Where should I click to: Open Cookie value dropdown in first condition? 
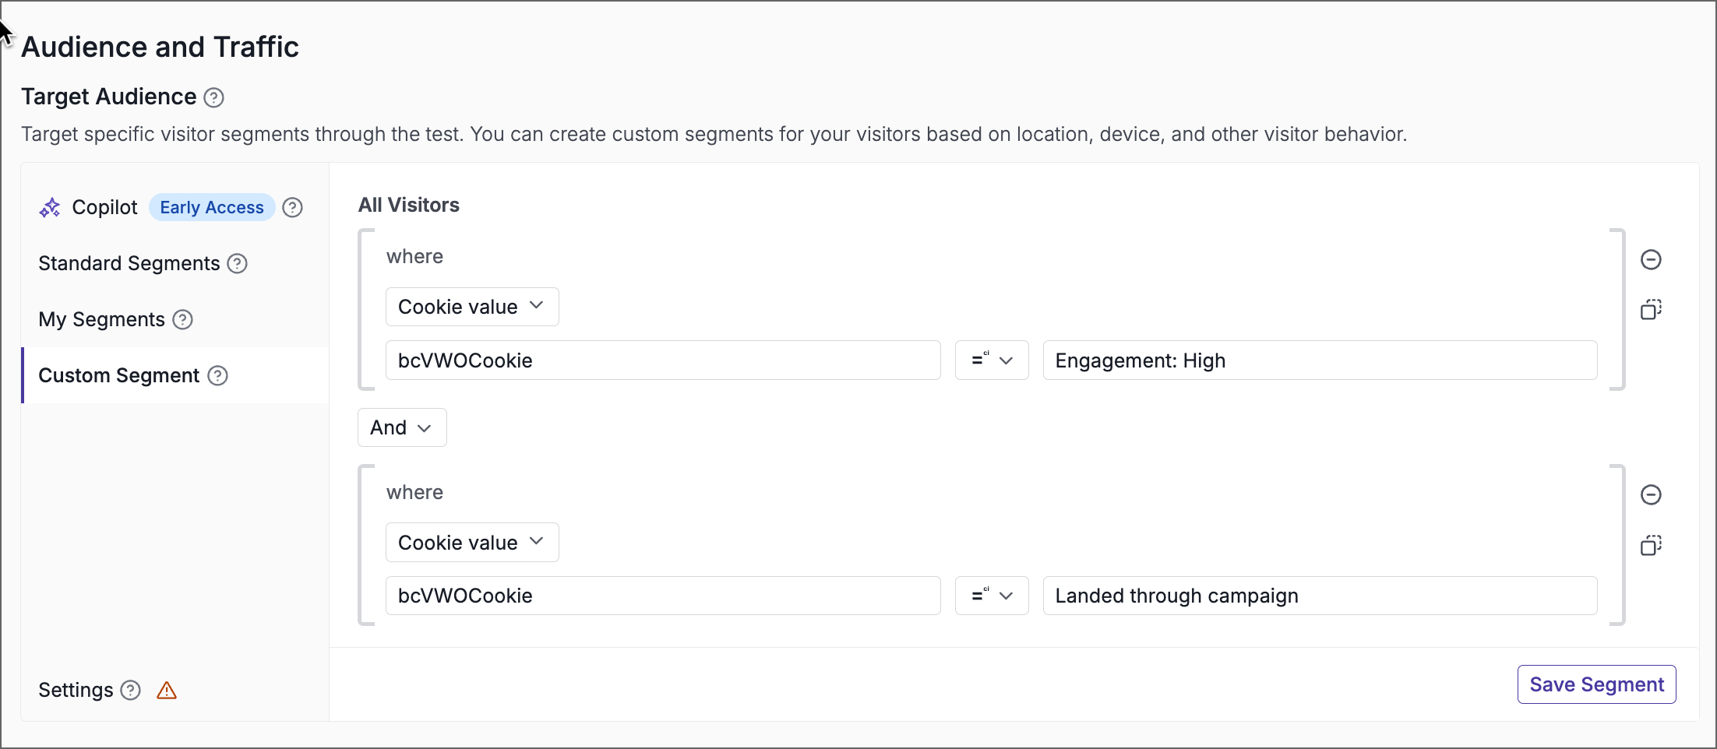(472, 307)
